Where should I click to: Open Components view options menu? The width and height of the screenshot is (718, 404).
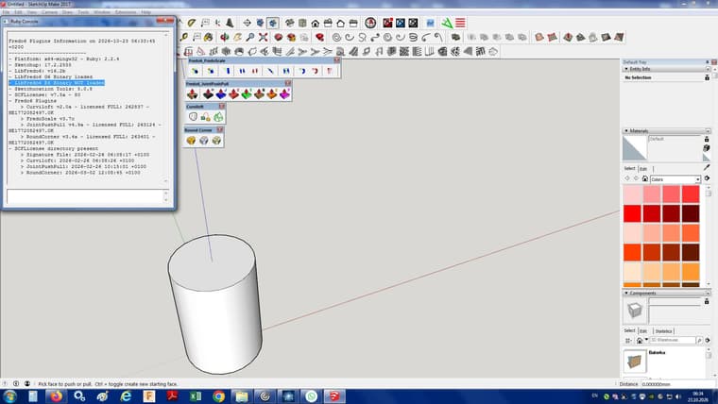tap(628, 341)
